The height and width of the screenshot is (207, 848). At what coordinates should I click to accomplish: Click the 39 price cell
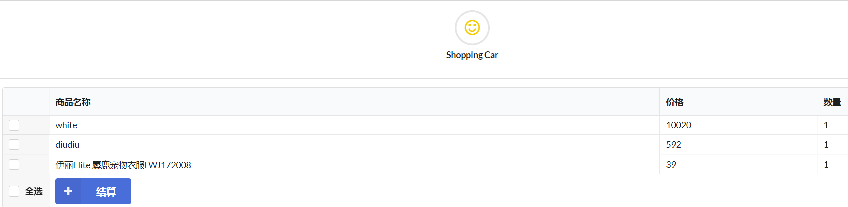point(671,165)
